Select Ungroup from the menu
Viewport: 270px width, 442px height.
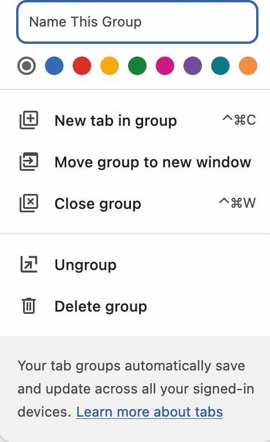pos(135,265)
